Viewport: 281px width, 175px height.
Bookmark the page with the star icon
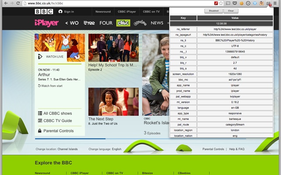221,3
